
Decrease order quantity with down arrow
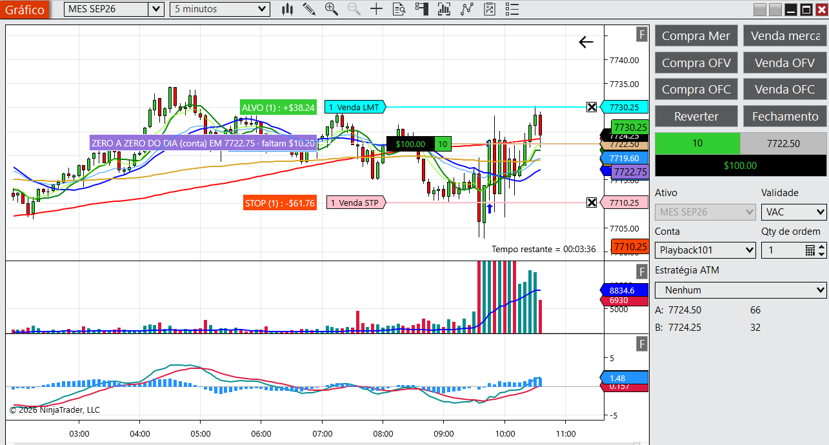click(822, 254)
